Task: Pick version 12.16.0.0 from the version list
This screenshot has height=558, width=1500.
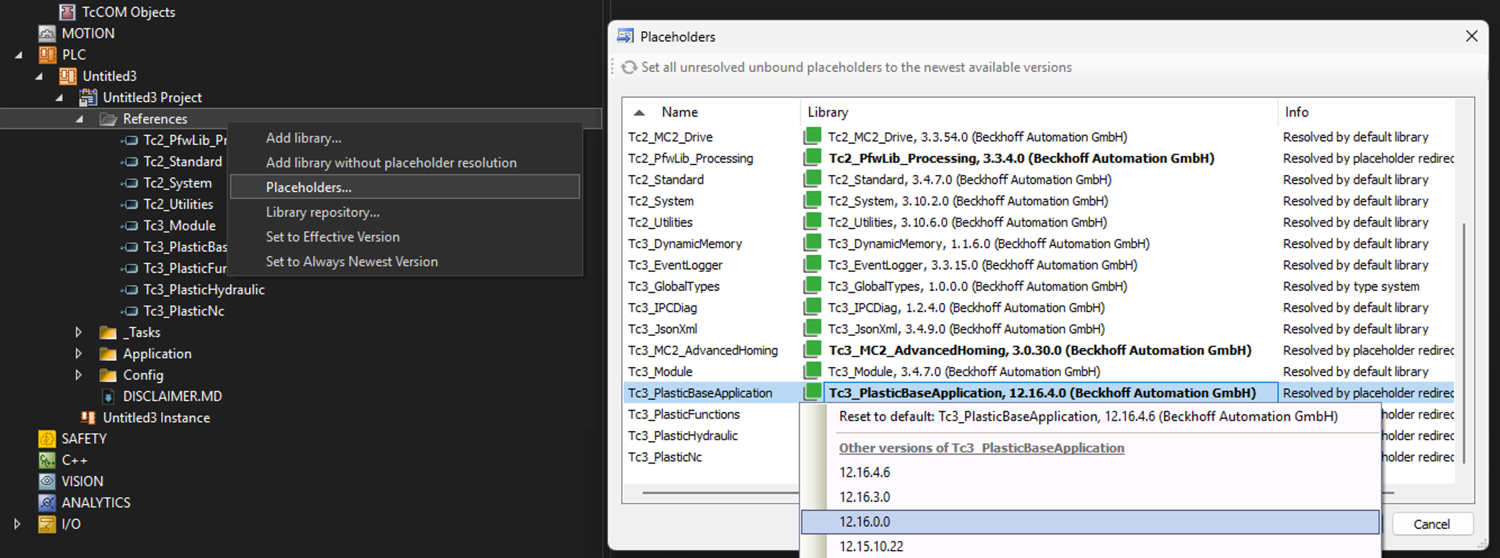Action: point(1089,521)
